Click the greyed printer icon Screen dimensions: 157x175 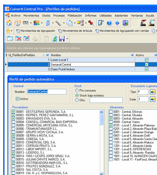(x=35, y=39)
